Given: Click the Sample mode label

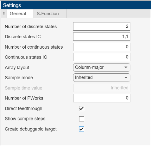Looking at the screenshot, I should click(x=19, y=78).
